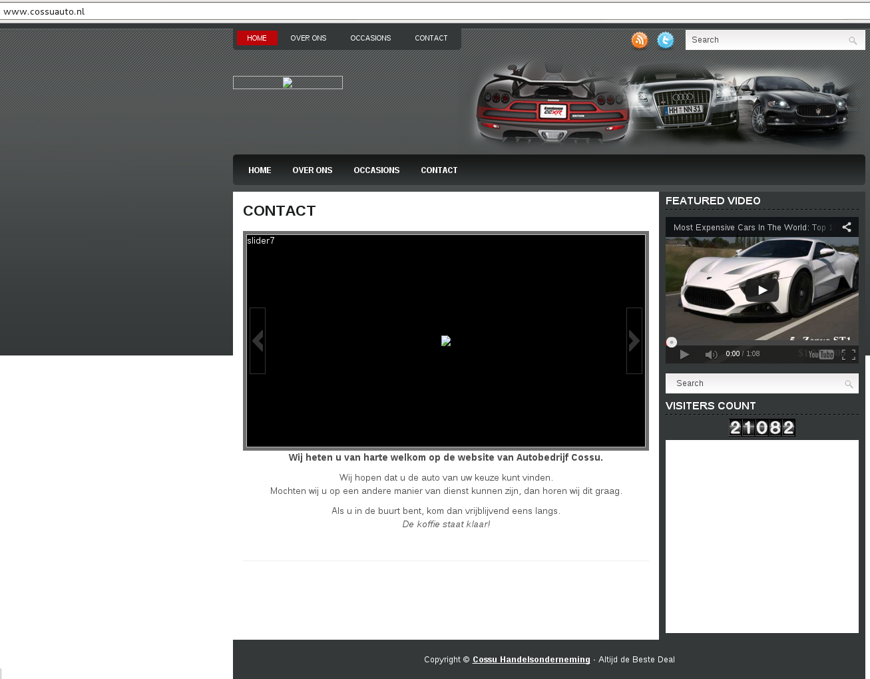Screen dimensions: 870x679
Task: Click CONTACT in the top small menu
Action: point(431,39)
